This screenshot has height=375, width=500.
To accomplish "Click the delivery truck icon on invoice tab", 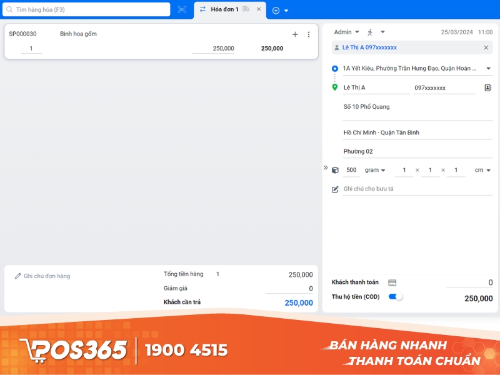I will 246,9.
